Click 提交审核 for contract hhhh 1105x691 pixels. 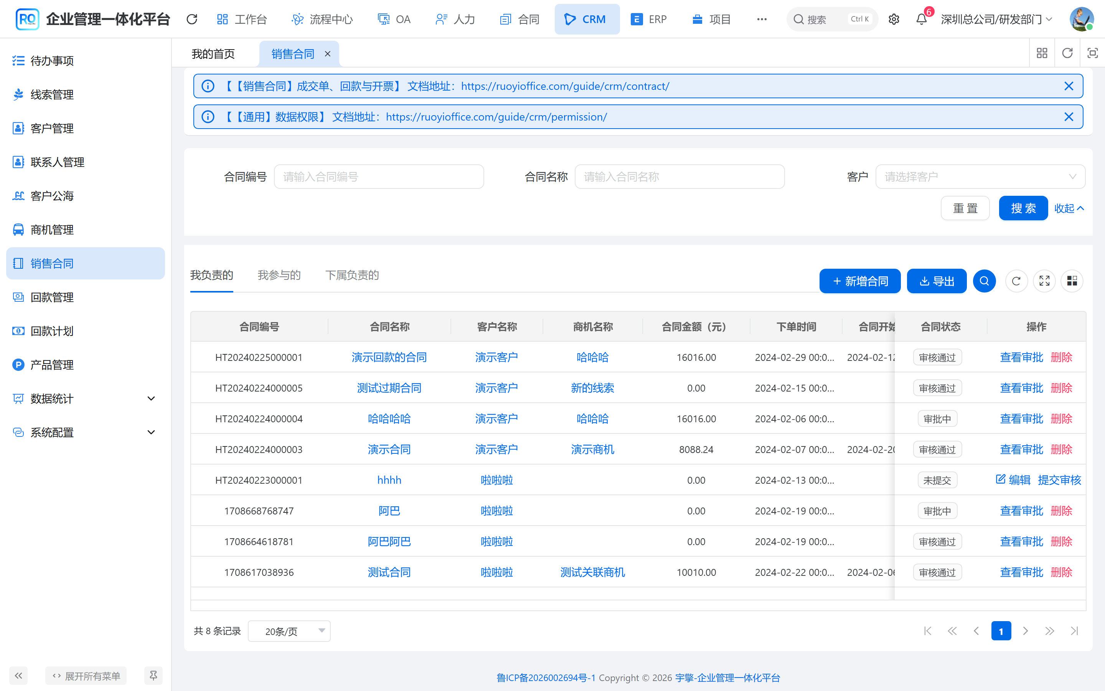point(1059,480)
